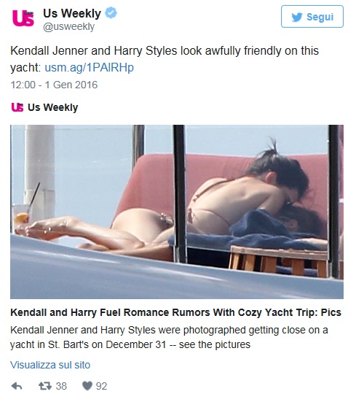Click small Us Weekly card logo

click(x=17, y=107)
